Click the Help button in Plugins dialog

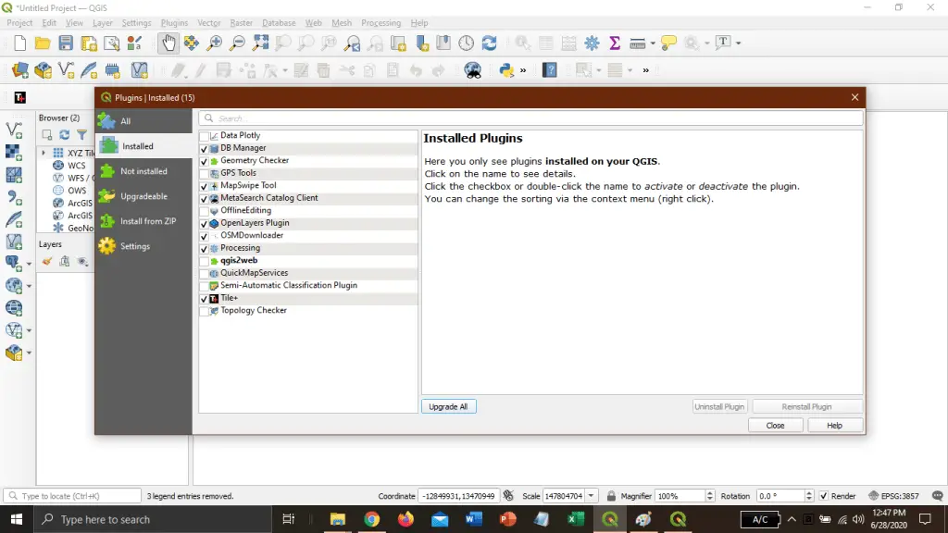pos(834,426)
